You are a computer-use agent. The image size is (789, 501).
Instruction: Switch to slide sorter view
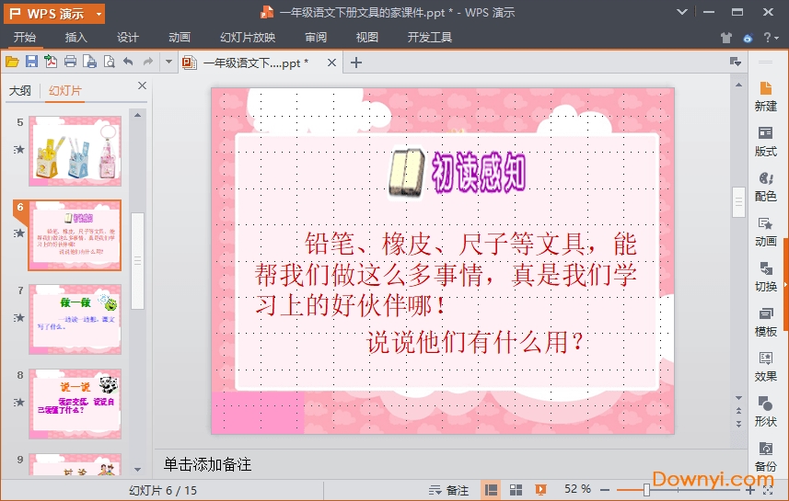point(516,490)
